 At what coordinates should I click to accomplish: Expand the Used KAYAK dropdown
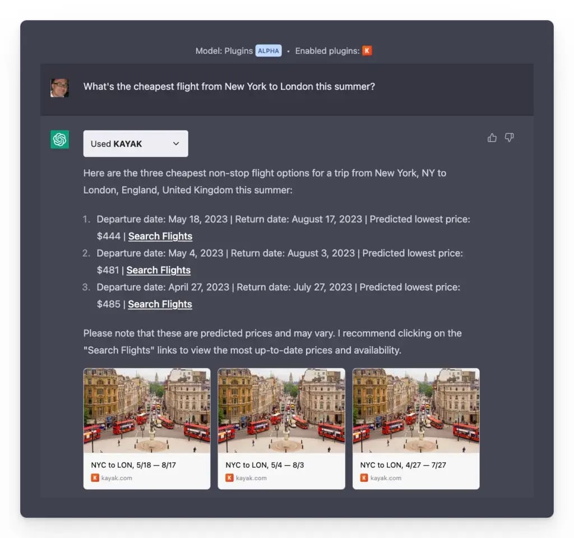coord(135,144)
